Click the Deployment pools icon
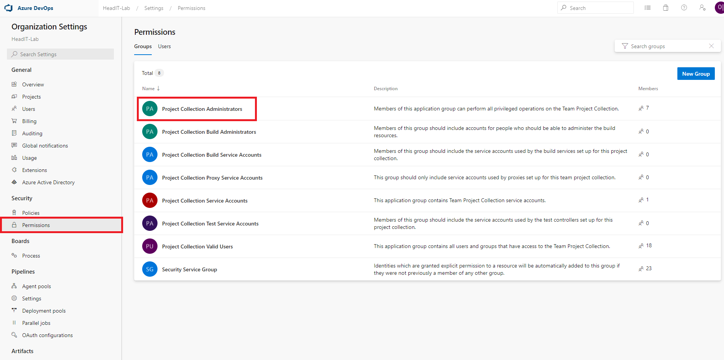This screenshot has width=724, height=360. coord(14,310)
